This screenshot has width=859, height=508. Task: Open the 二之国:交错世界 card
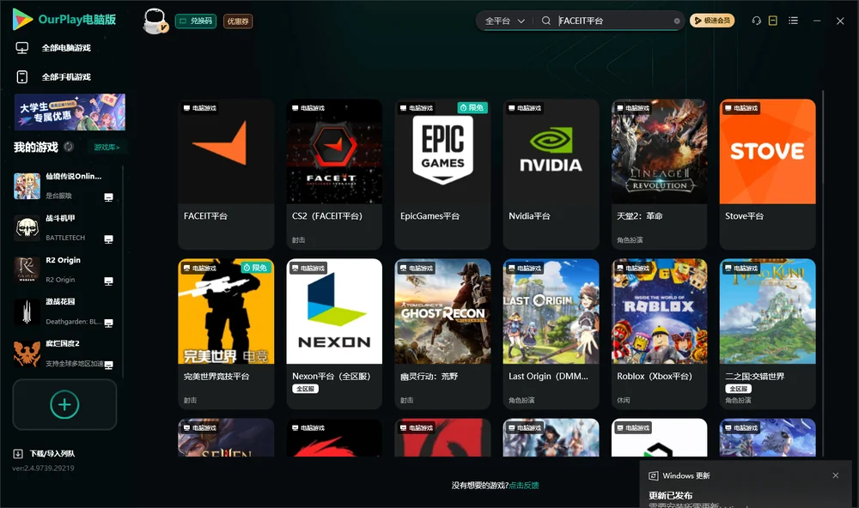point(767,334)
